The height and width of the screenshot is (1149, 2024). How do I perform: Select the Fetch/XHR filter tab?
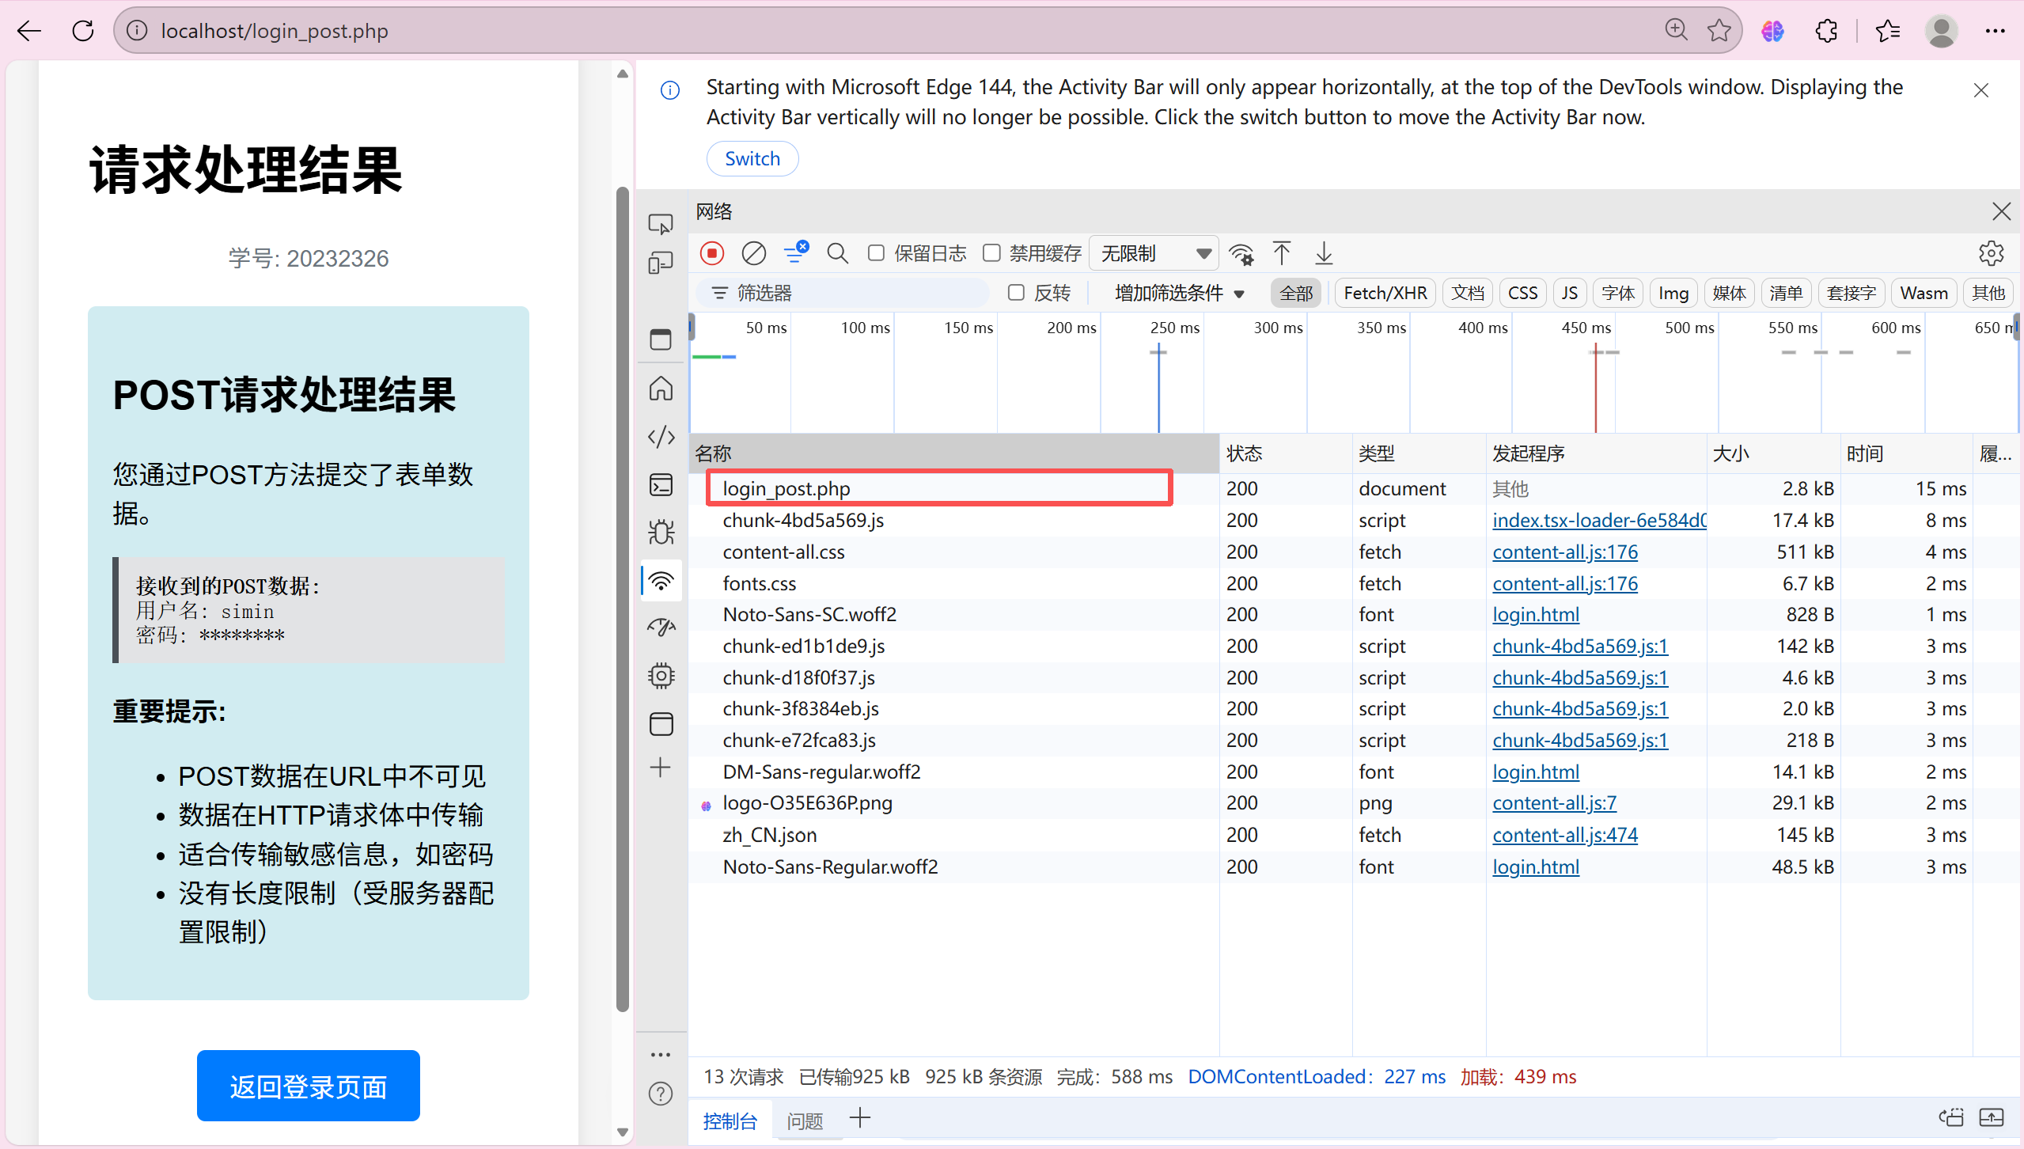click(x=1385, y=293)
